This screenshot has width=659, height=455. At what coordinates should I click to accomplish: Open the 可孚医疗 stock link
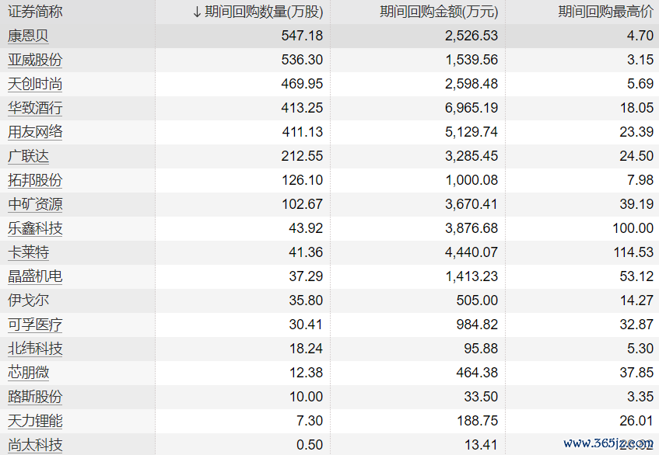35,325
